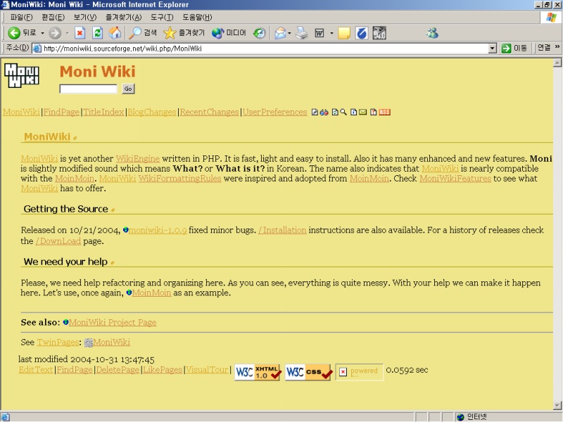
Task: Open the Edit (편집) menu
Action: tap(53, 17)
